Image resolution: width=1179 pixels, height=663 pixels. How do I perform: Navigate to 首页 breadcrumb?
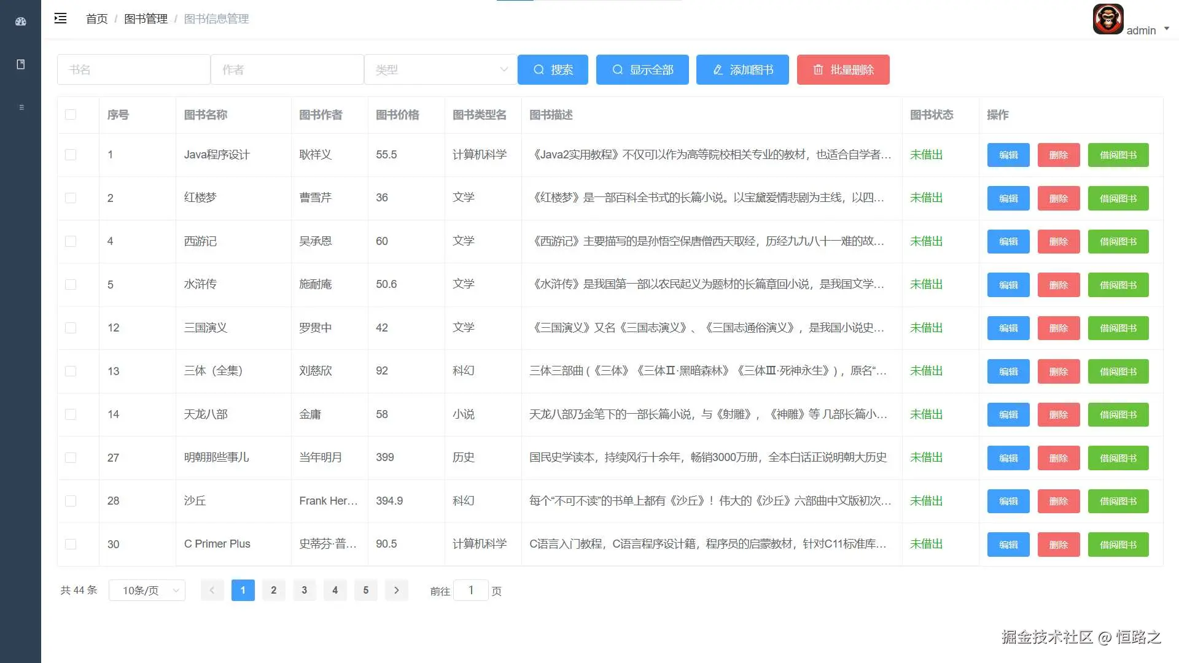click(96, 19)
